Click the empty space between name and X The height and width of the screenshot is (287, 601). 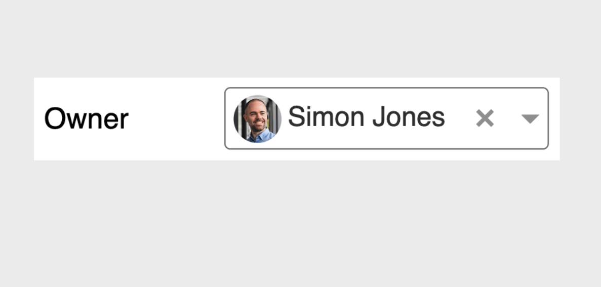click(460, 118)
